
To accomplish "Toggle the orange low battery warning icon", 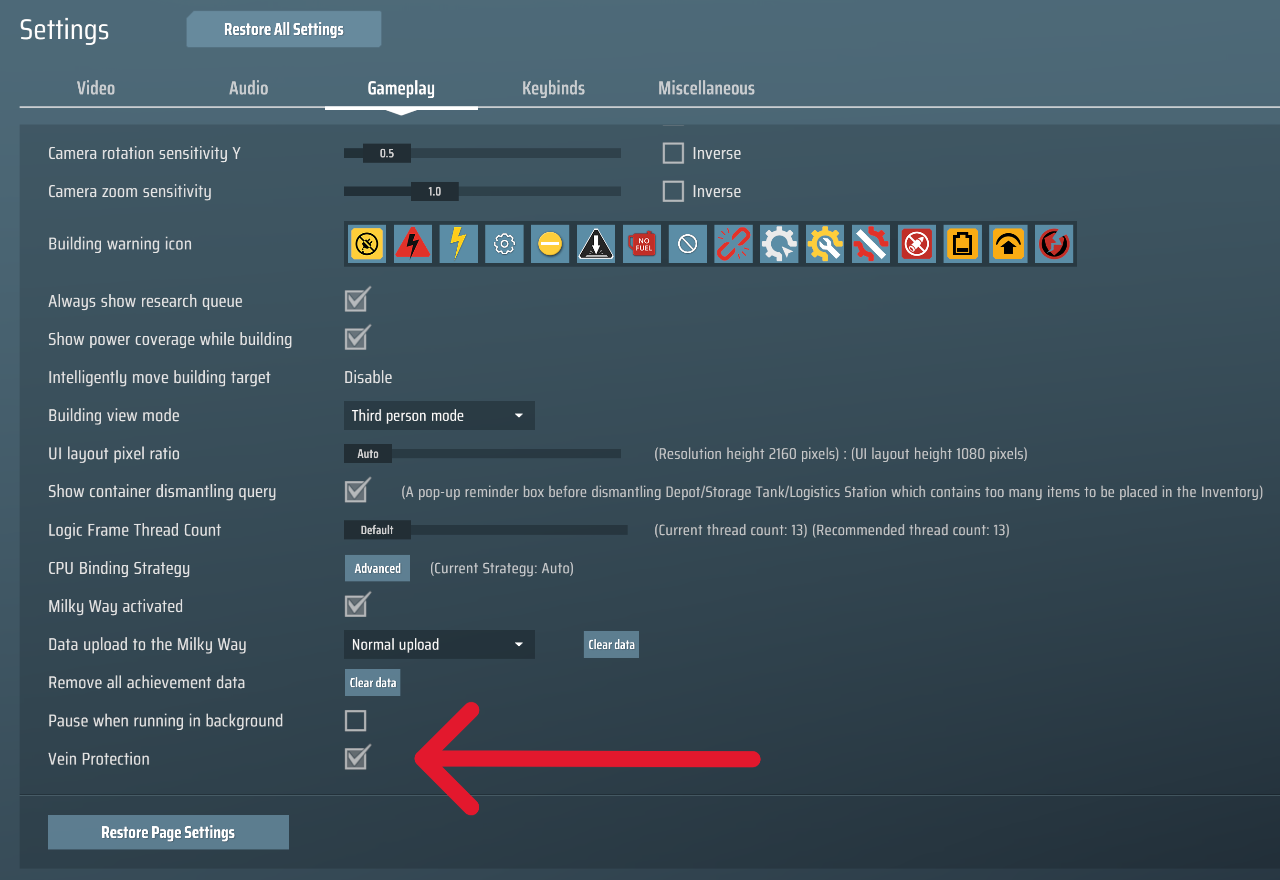I will [962, 244].
